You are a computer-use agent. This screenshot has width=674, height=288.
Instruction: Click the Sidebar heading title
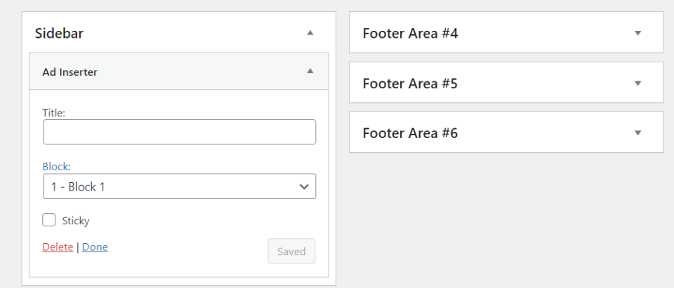(x=60, y=33)
